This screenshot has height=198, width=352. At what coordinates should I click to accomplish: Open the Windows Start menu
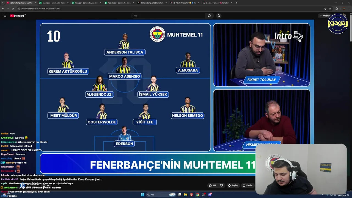142,195
